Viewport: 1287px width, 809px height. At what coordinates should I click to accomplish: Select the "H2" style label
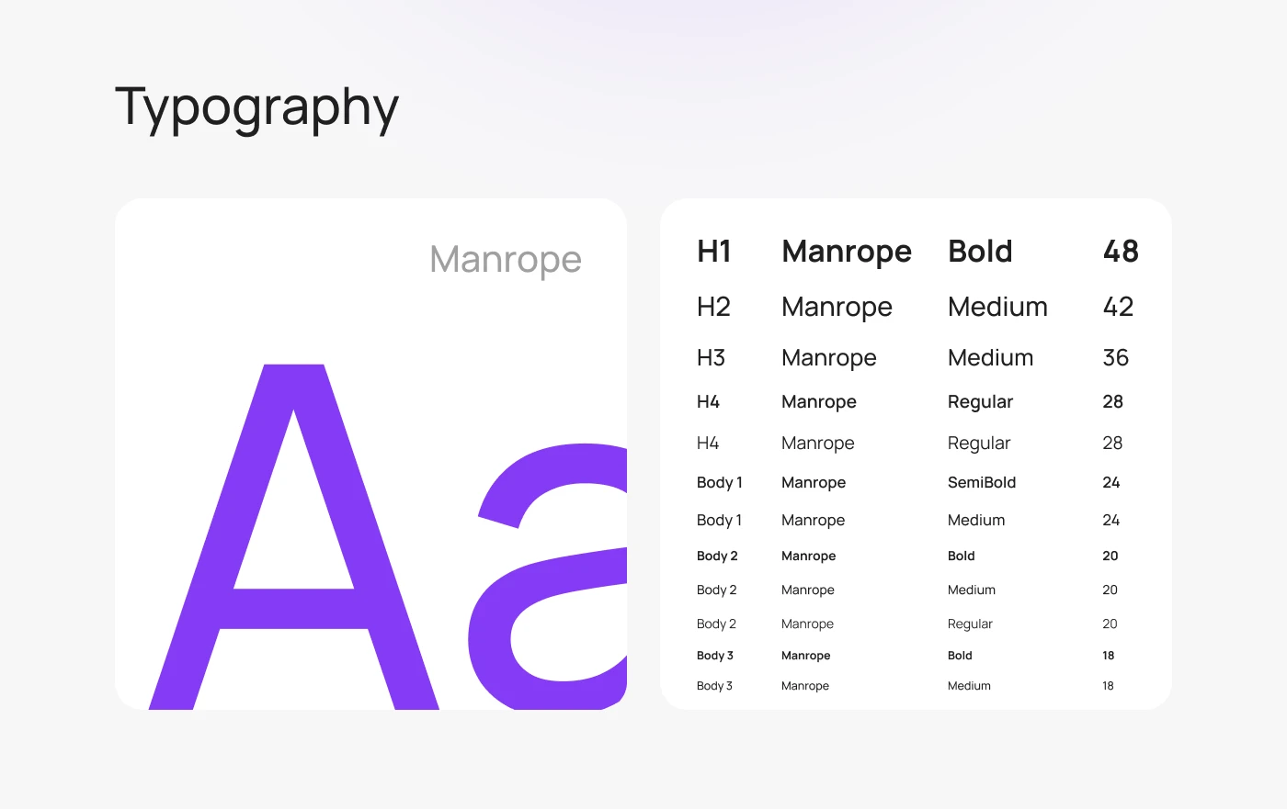click(713, 306)
